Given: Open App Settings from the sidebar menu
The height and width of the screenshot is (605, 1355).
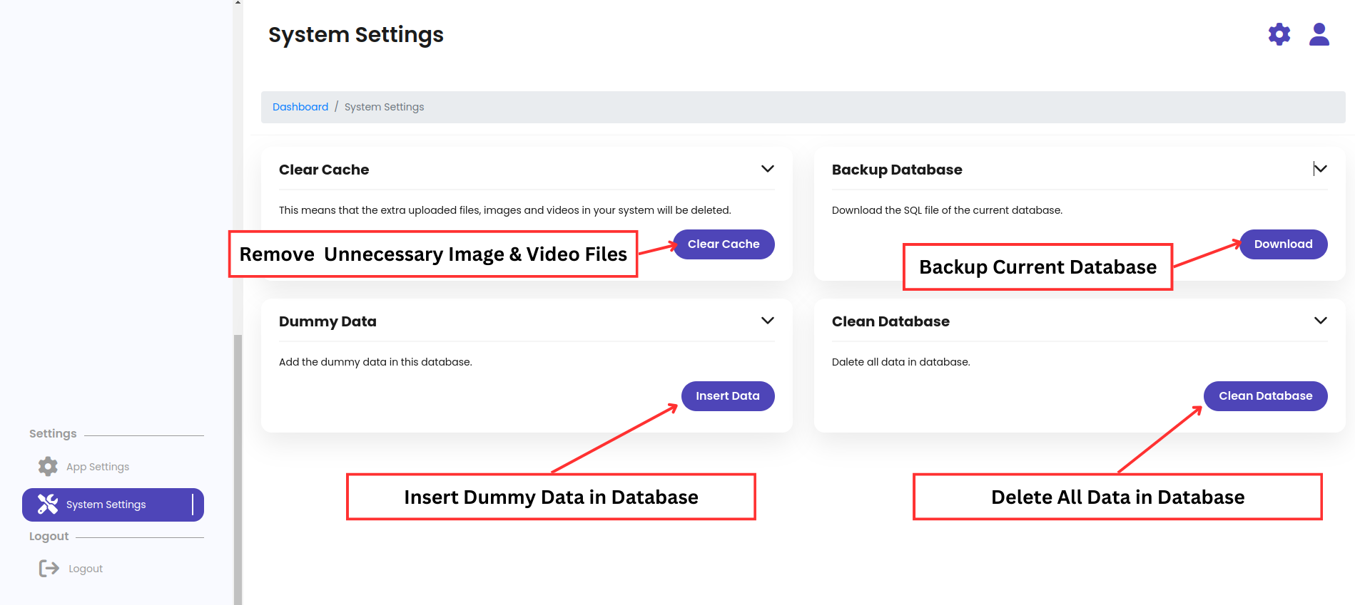Looking at the screenshot, I should pyautogui.click(x=98, y=467).
